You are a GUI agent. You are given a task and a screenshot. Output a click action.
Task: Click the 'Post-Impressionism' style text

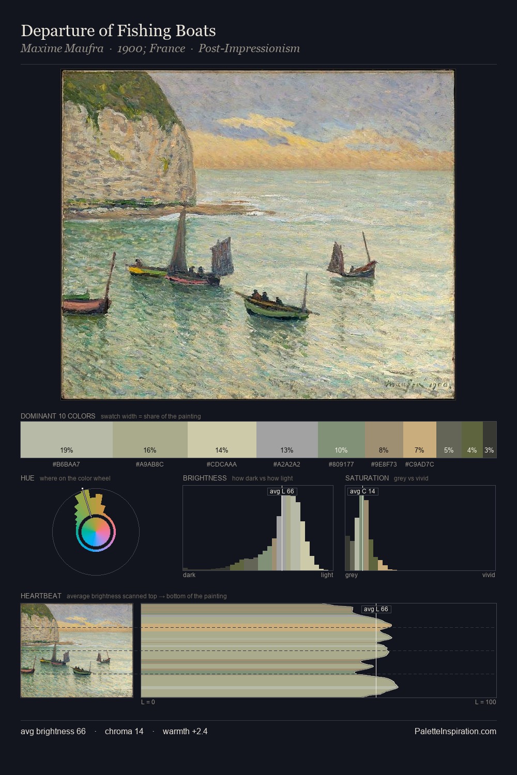pos(249,49)
